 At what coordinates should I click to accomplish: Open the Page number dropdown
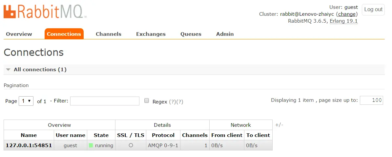click(26, 101)
